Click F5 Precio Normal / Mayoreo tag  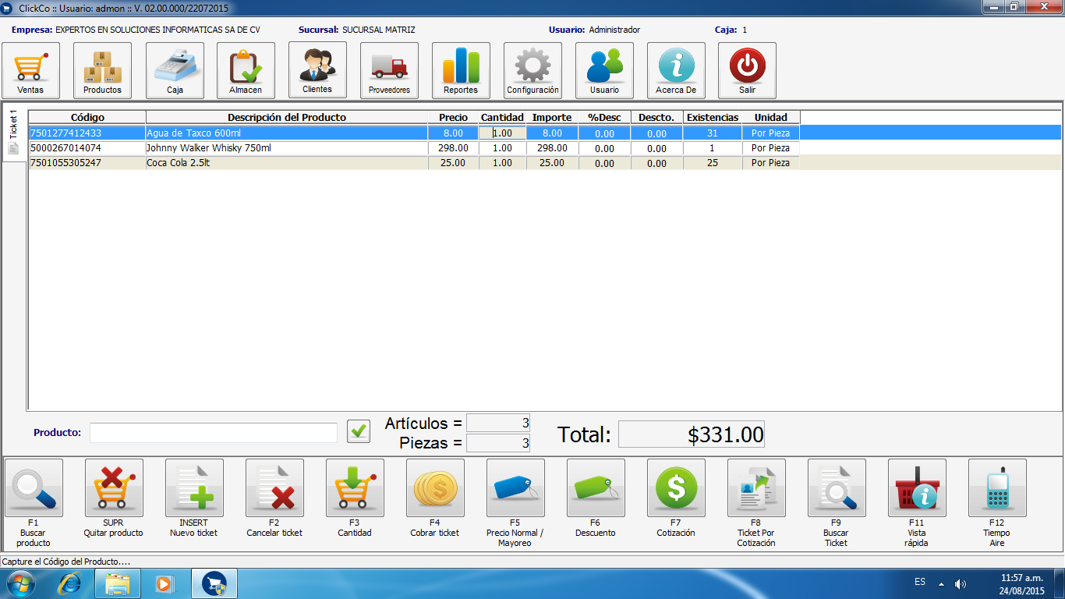pyautogui.click(x=515, y=487)
